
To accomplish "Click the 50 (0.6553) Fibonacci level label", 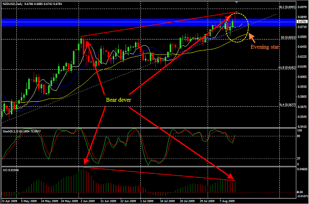I will pyautogui.click(x=289, y=37).
